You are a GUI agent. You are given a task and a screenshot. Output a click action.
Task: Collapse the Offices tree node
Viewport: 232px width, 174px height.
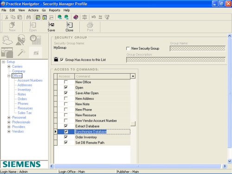pyautogui.click(x=9, y=76)
